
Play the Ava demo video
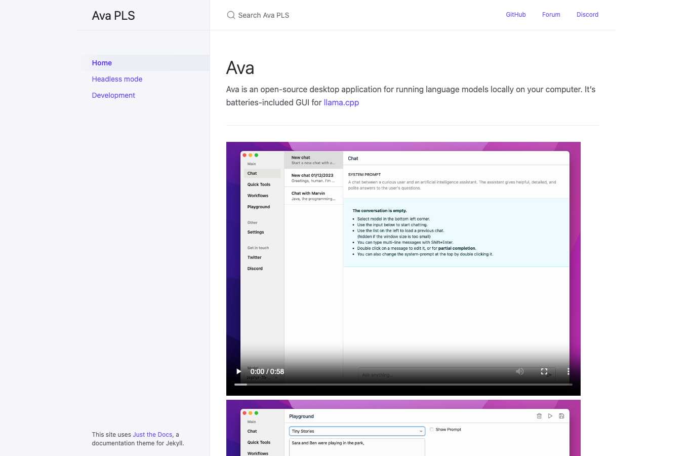[239, 371]
